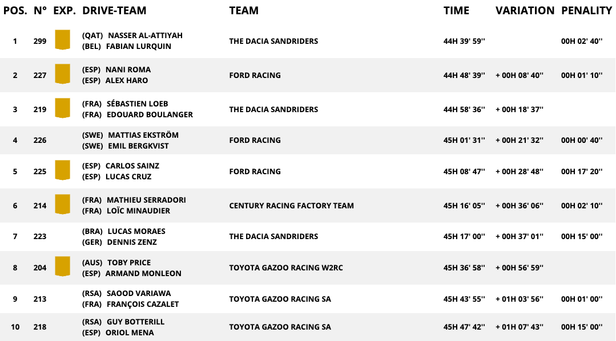Sort by the POS. column header

[x=15, y=10]
